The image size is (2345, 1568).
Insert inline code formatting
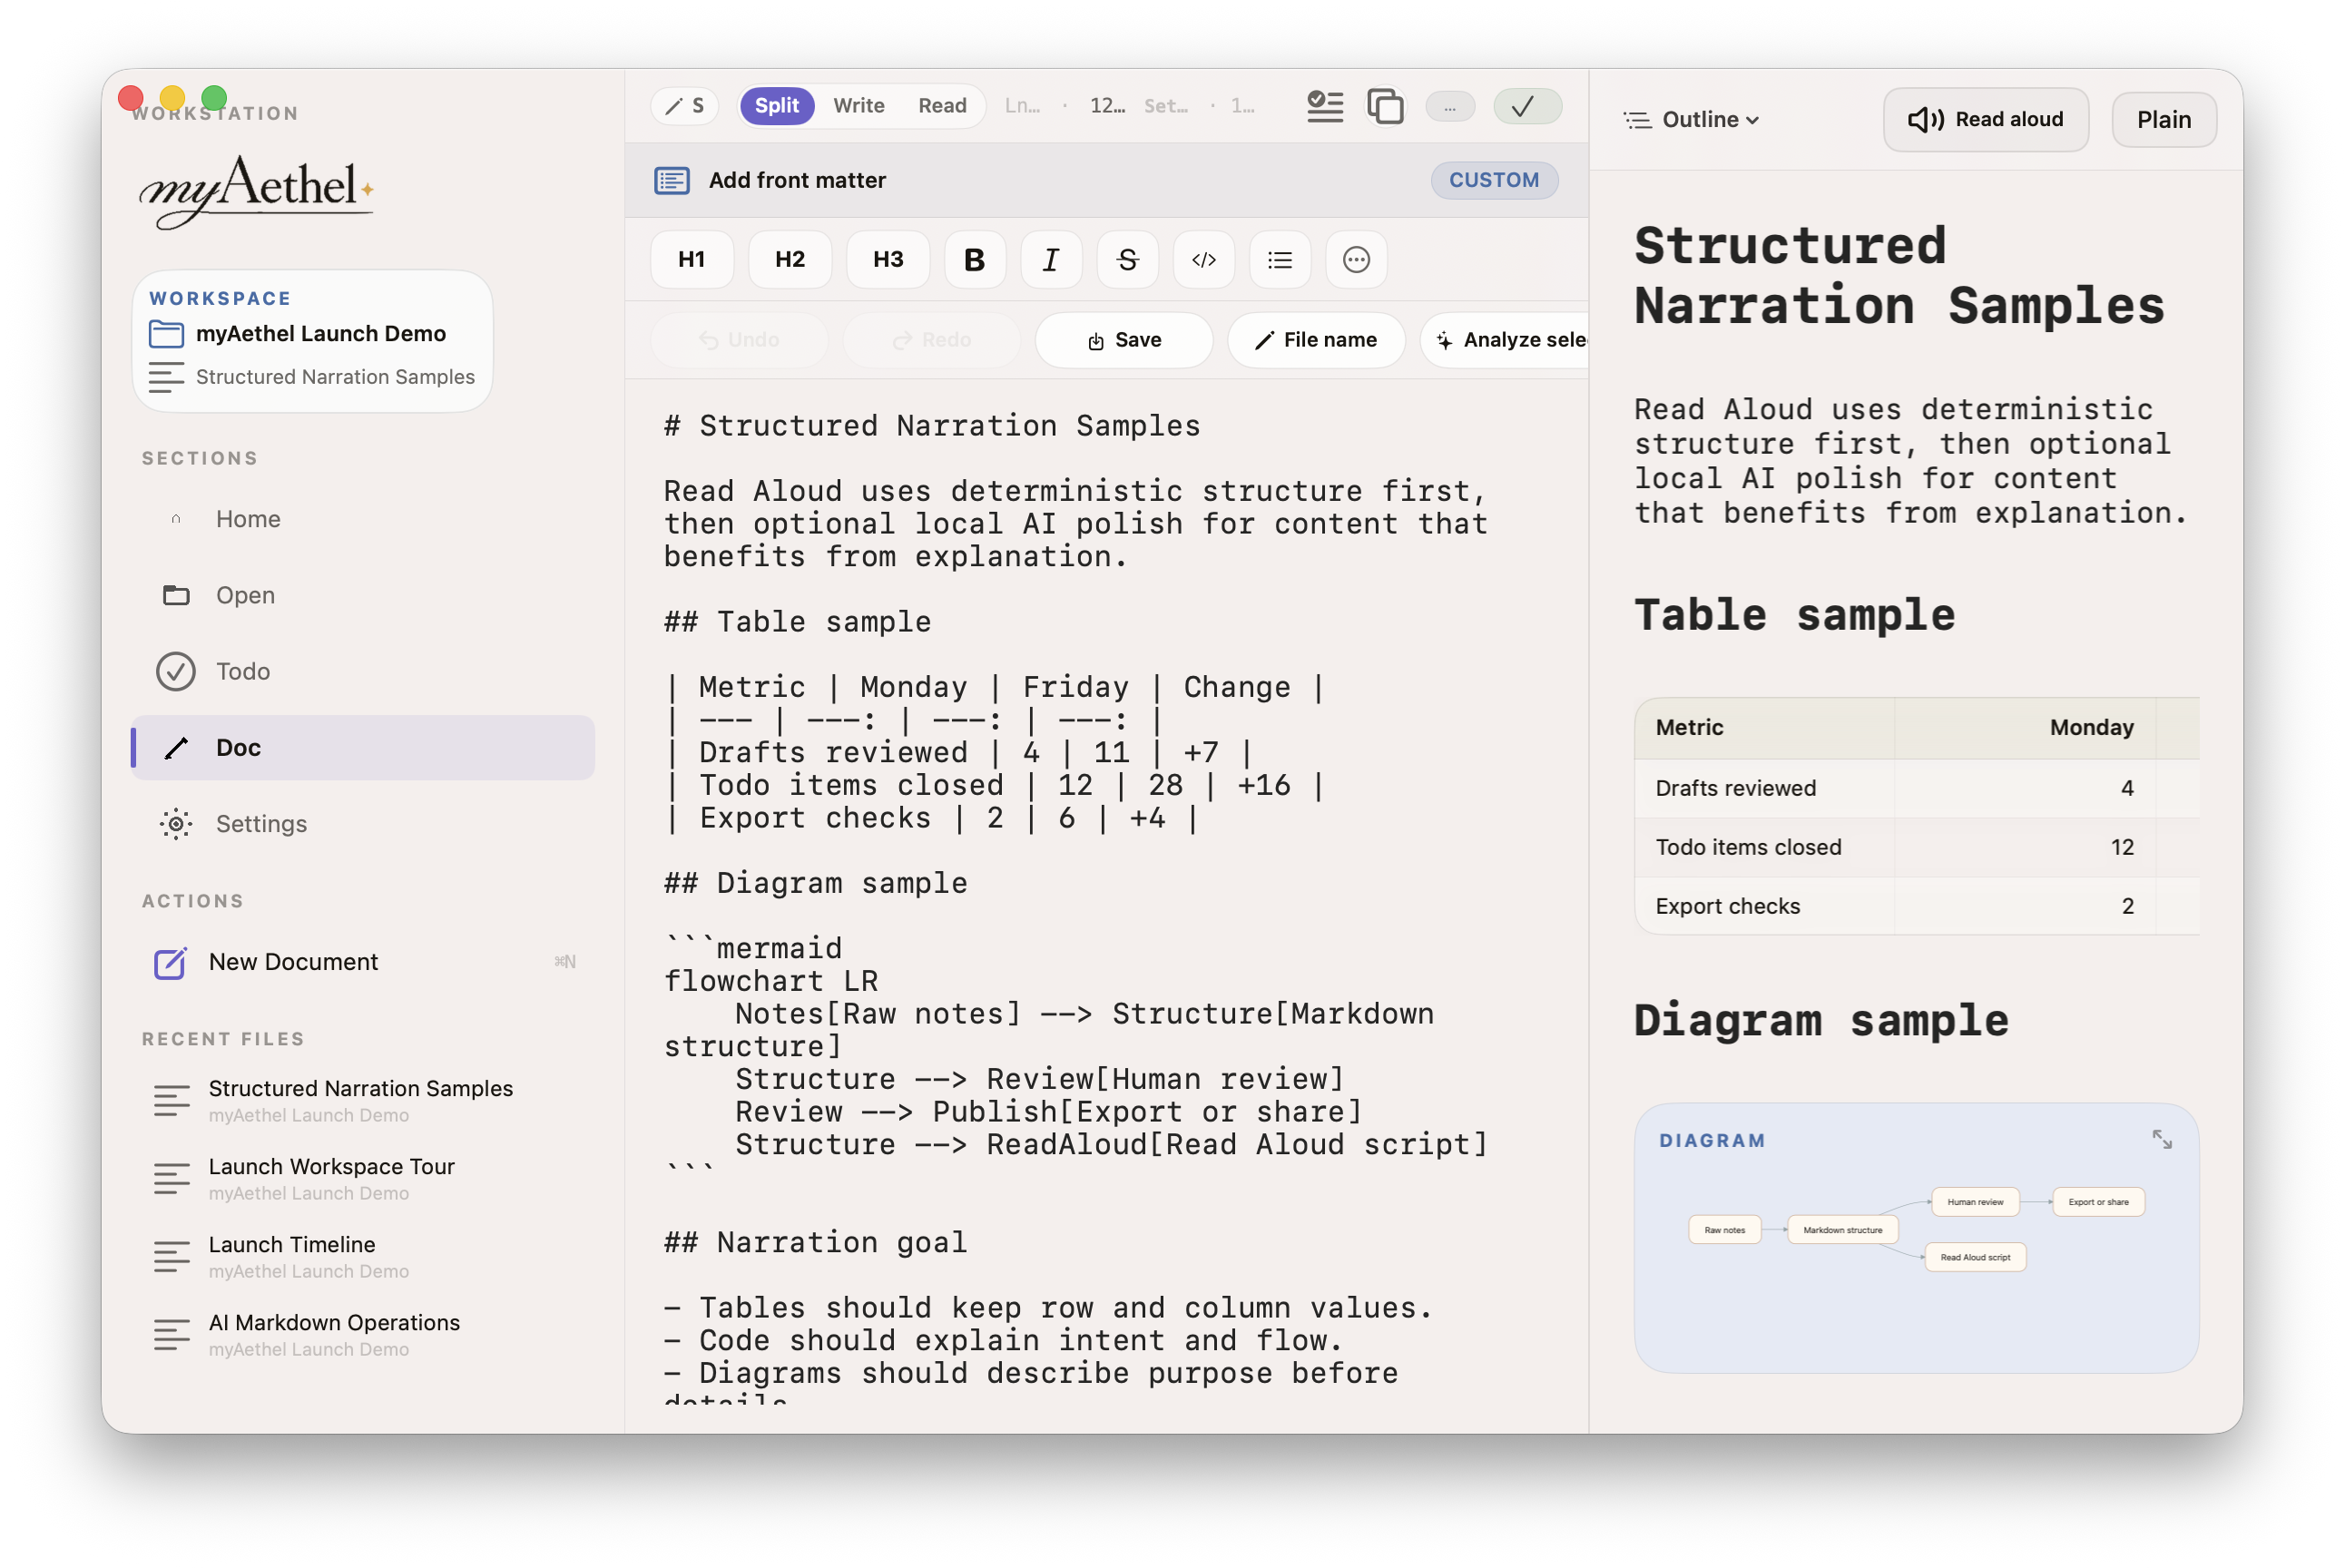coord(1203,260)
